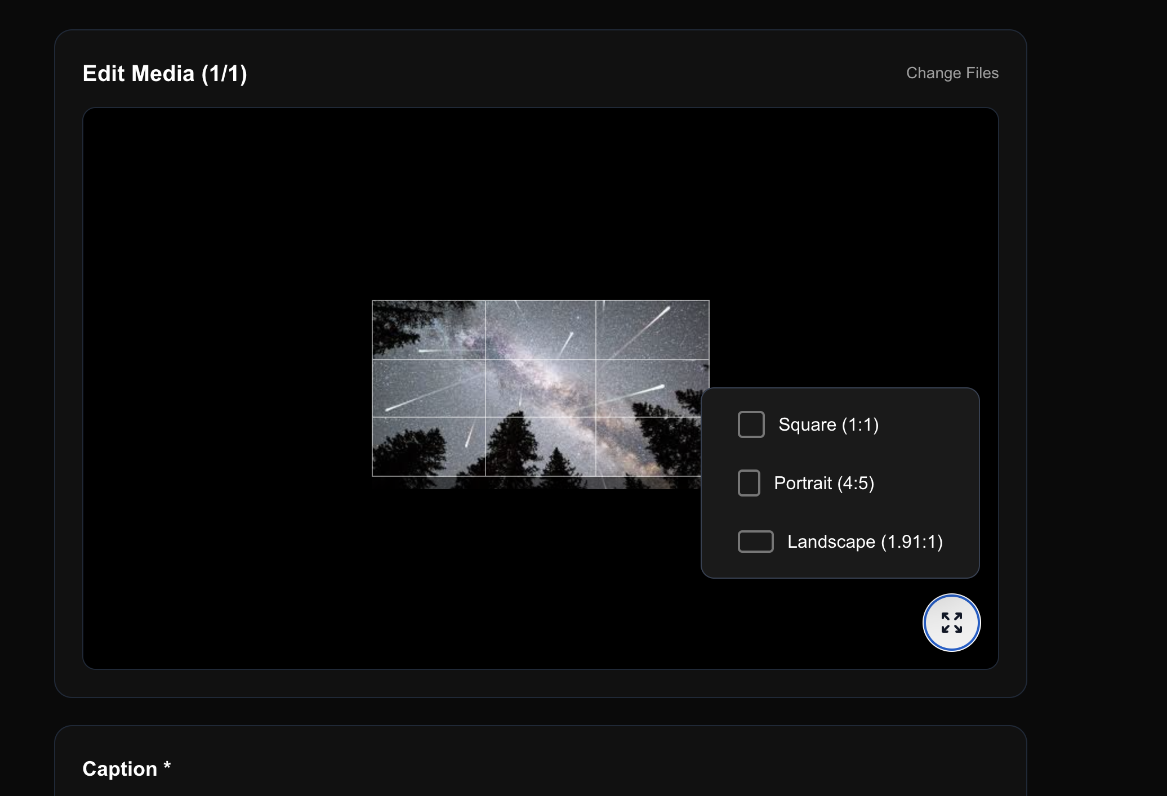Click the bottom-center cell of the crop grid
Screen dimensions: 1167x796
tap(540, 446)
